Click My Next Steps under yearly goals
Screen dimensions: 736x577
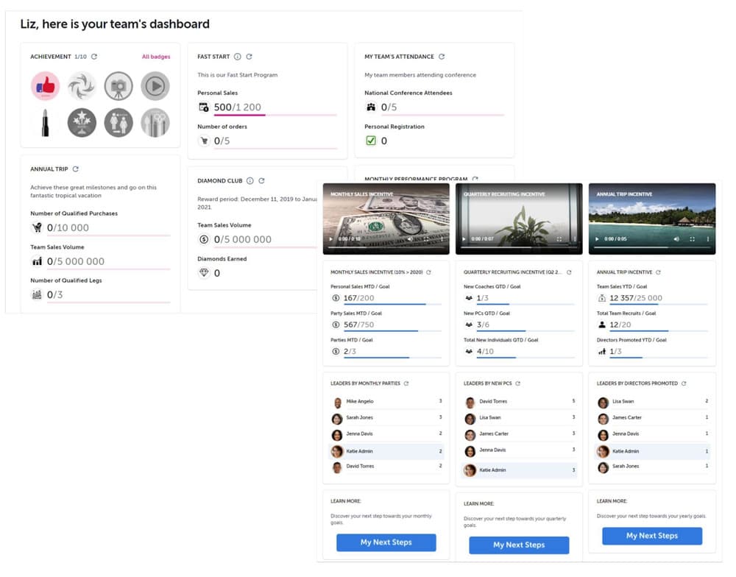point(652,536)
